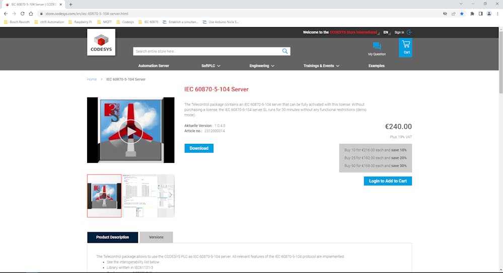Image resolution: width=503 pixels, height=273 pixels.
Task: Open browser extensions puzzle icon
Action: (x=472, y=14)
